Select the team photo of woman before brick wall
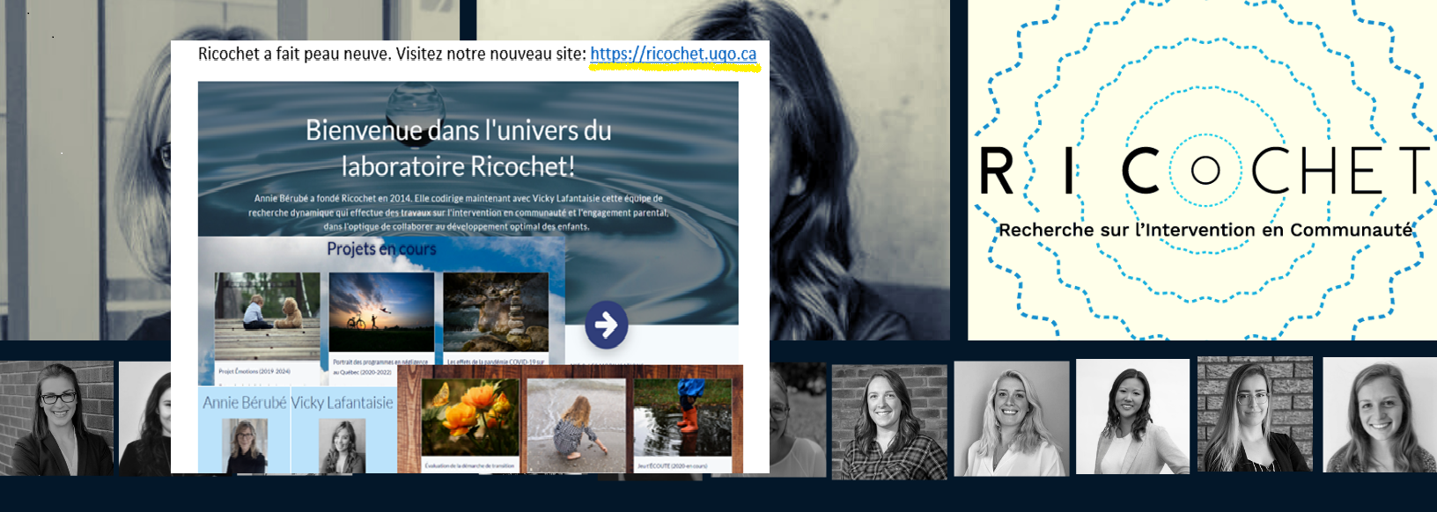 coord(1255,413)
